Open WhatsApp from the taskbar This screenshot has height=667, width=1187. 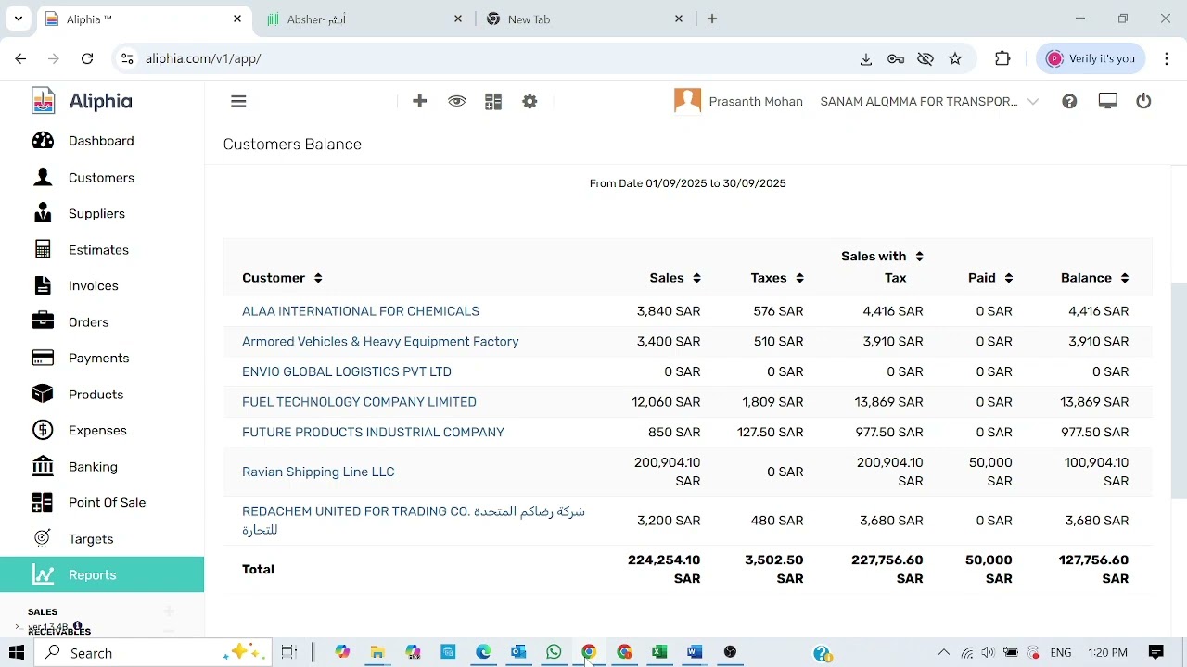pos(554,652)
